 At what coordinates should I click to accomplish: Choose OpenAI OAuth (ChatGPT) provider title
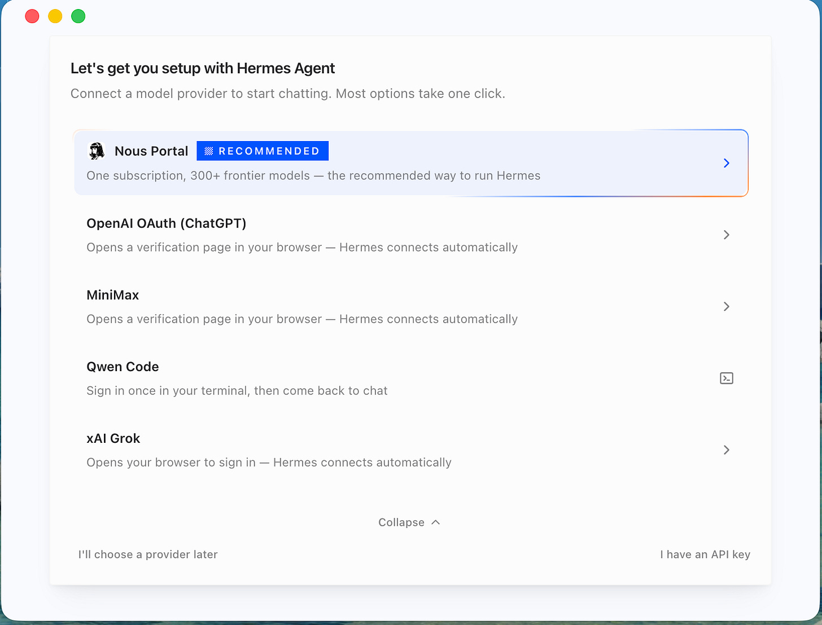click(x=167, y=223)
